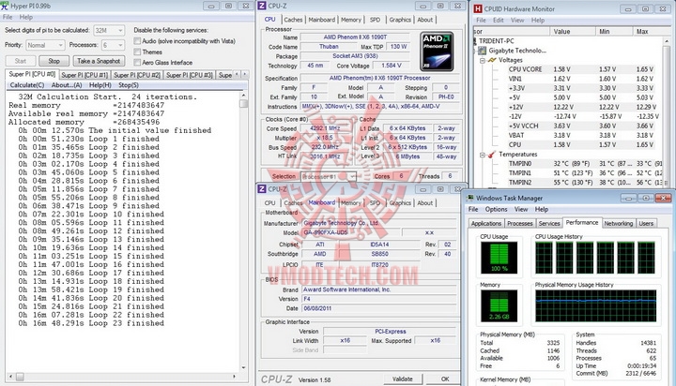The image size is (676, 386).
Task: Click the Start button in Hyper PI
Action: coord(21,61)
